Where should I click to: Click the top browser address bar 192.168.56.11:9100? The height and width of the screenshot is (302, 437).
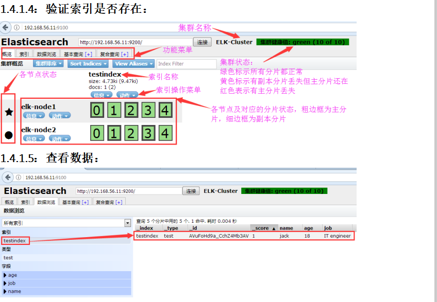point(46,27)
